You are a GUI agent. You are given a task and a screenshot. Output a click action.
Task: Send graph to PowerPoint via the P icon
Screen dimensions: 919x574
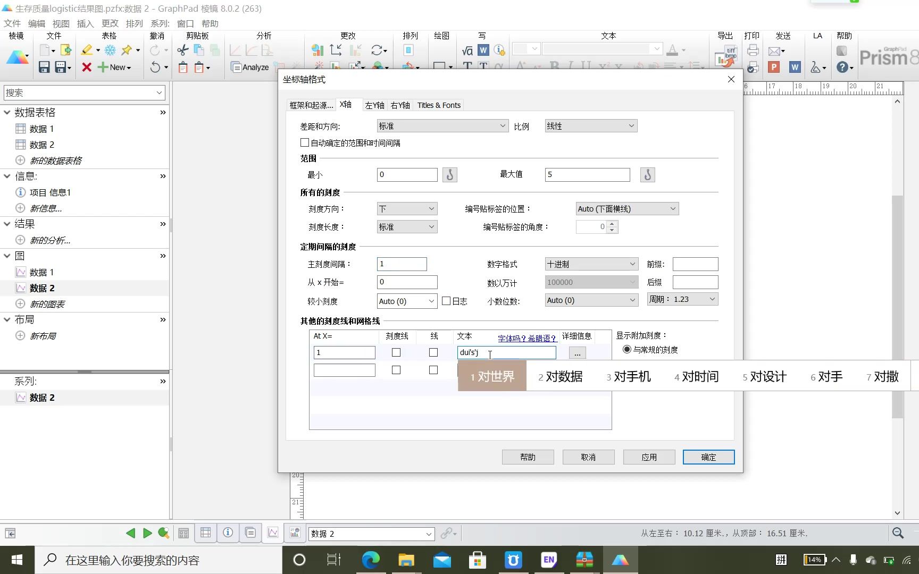pyautogui.click(x=774, y=67)
